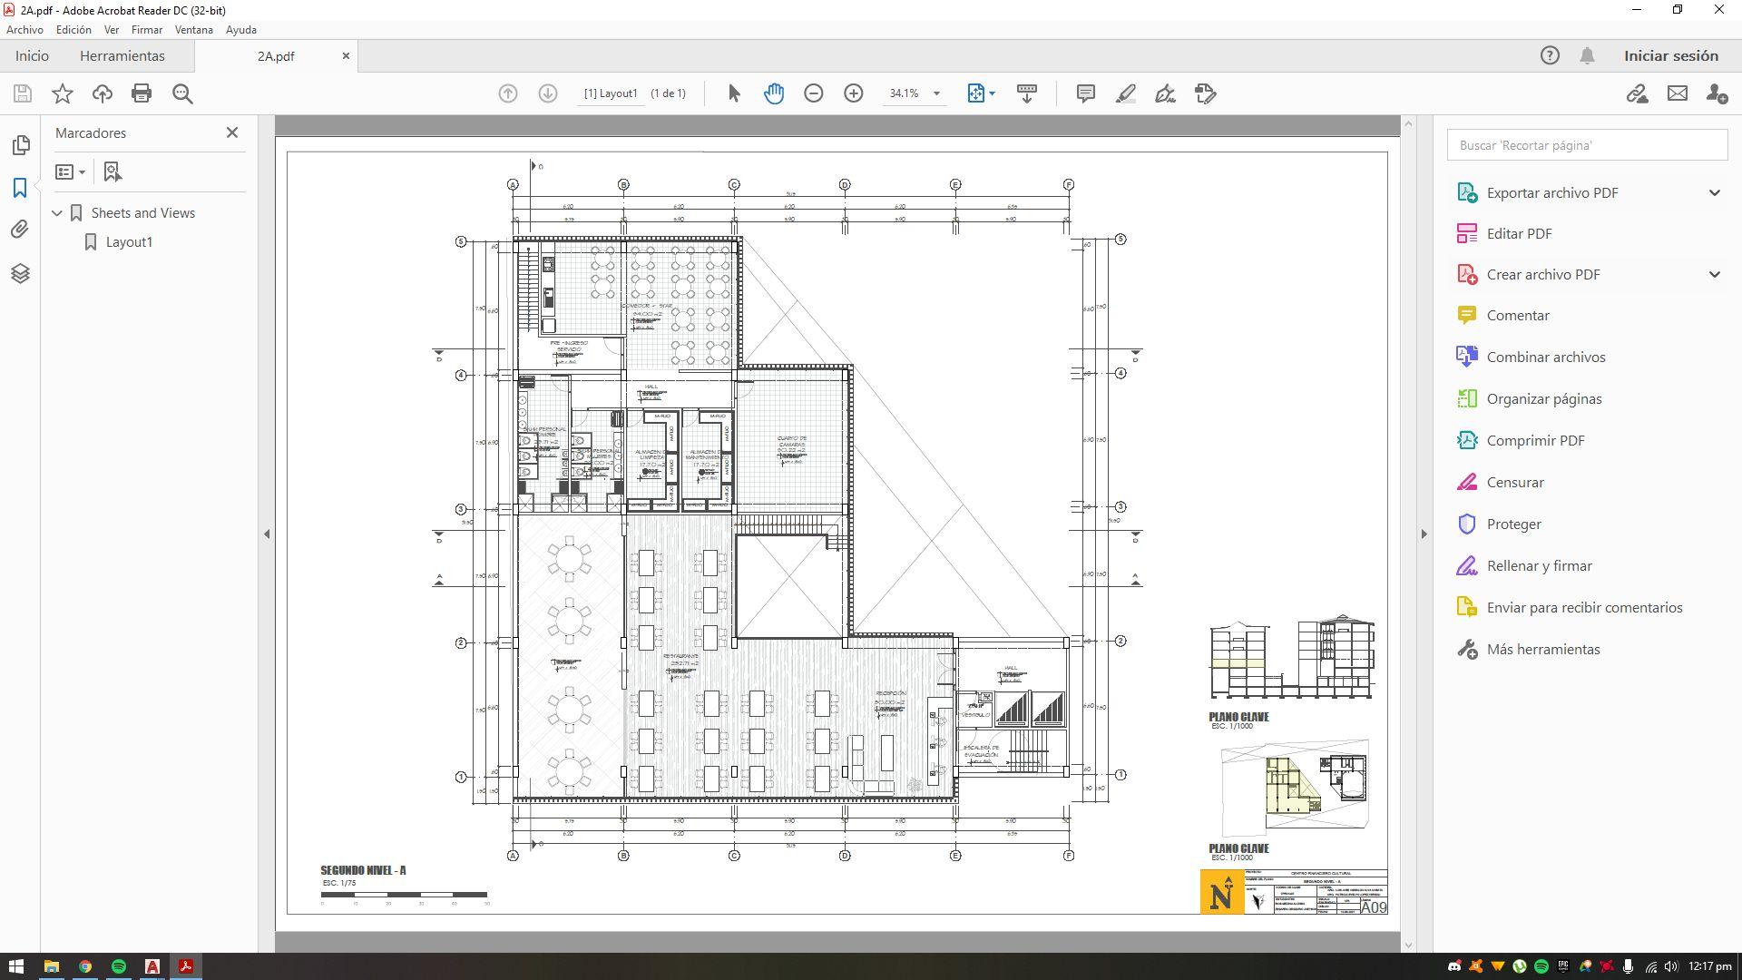Image resolution: width=1742 pixels, height=980 pixels.
Task: Open the Edición menu
Action: (x=73, y=30)
